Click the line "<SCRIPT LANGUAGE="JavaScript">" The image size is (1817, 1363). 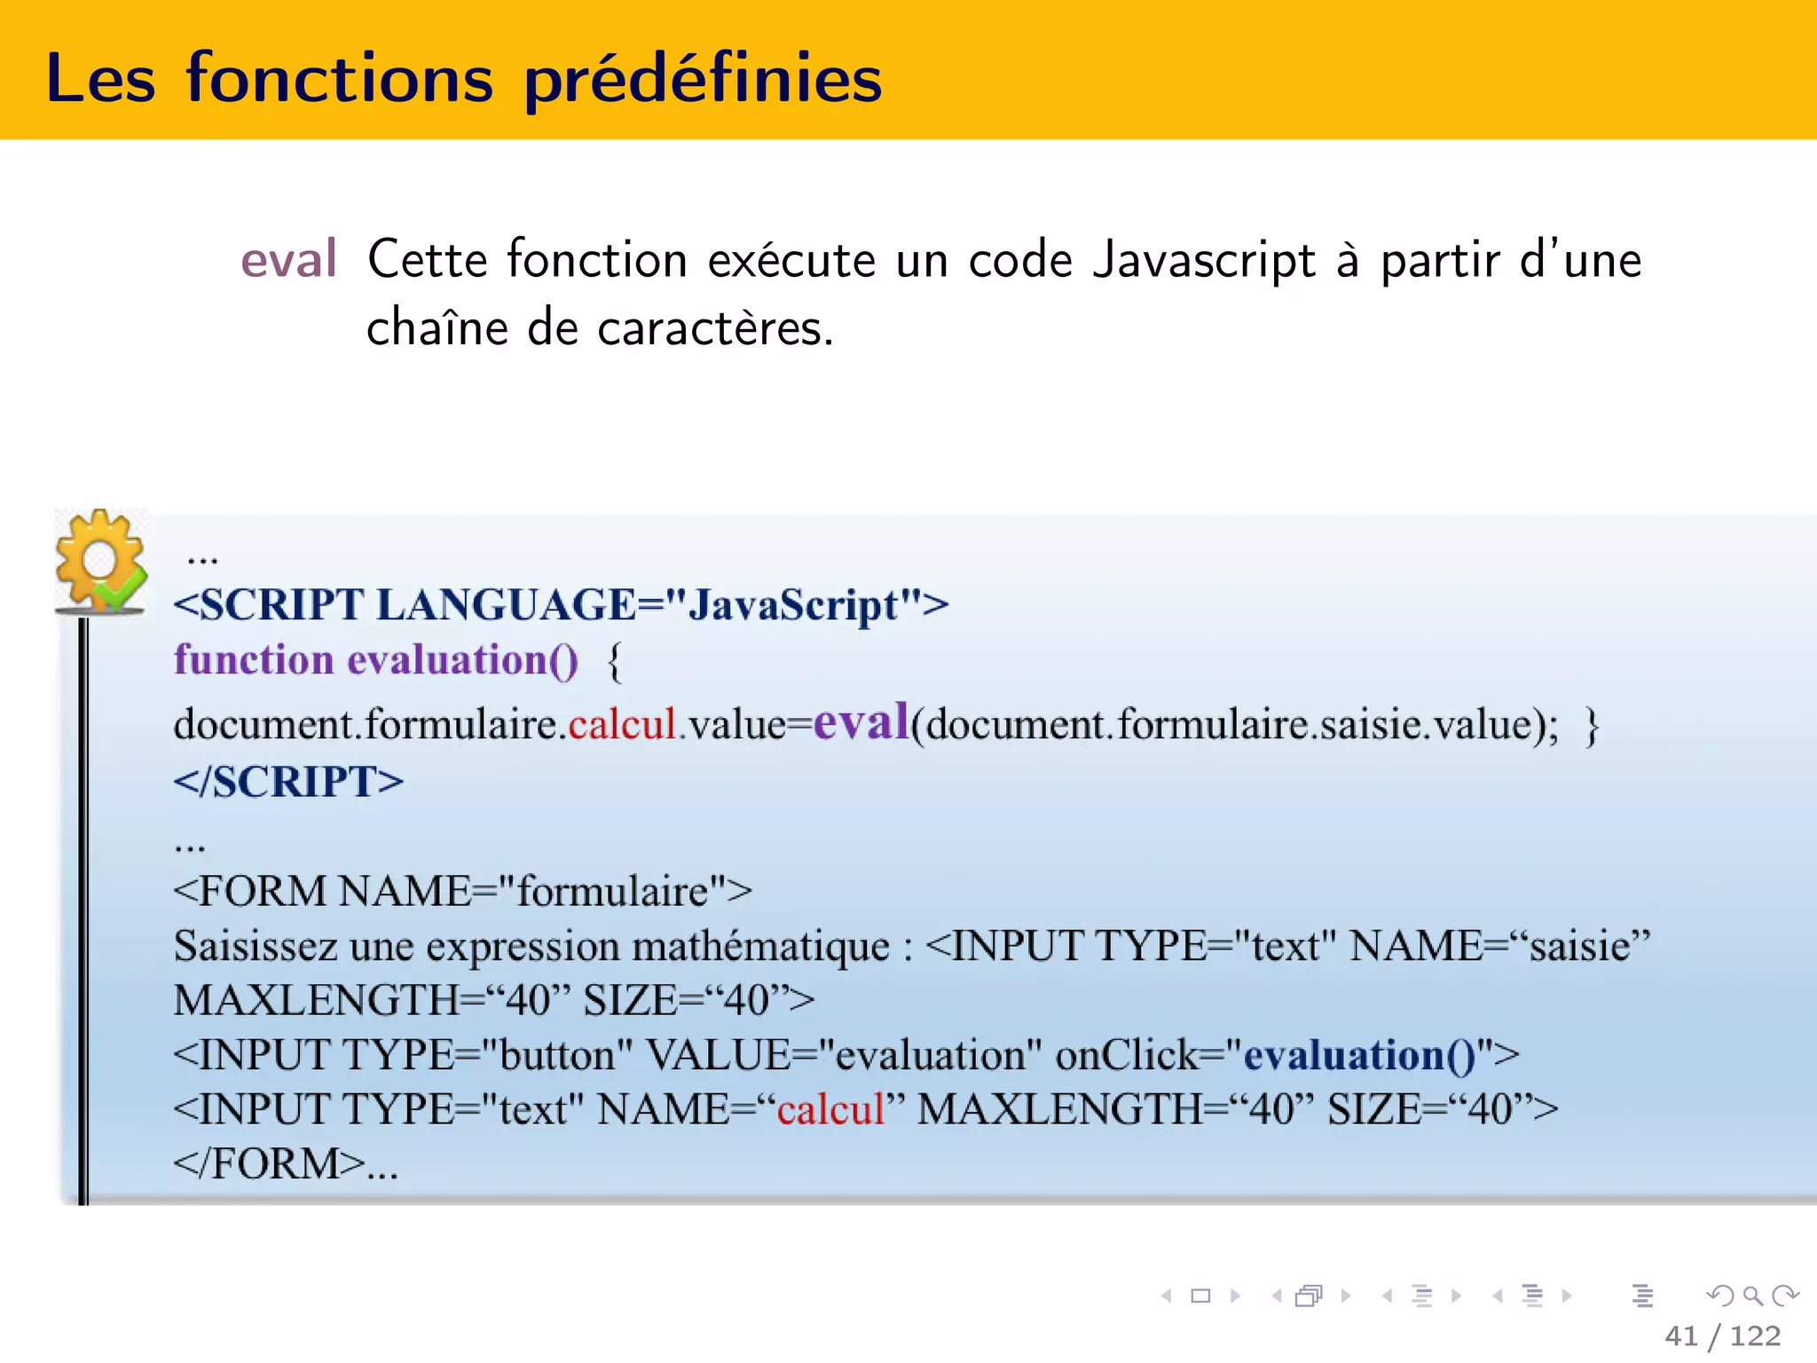[x=561, y=605]
